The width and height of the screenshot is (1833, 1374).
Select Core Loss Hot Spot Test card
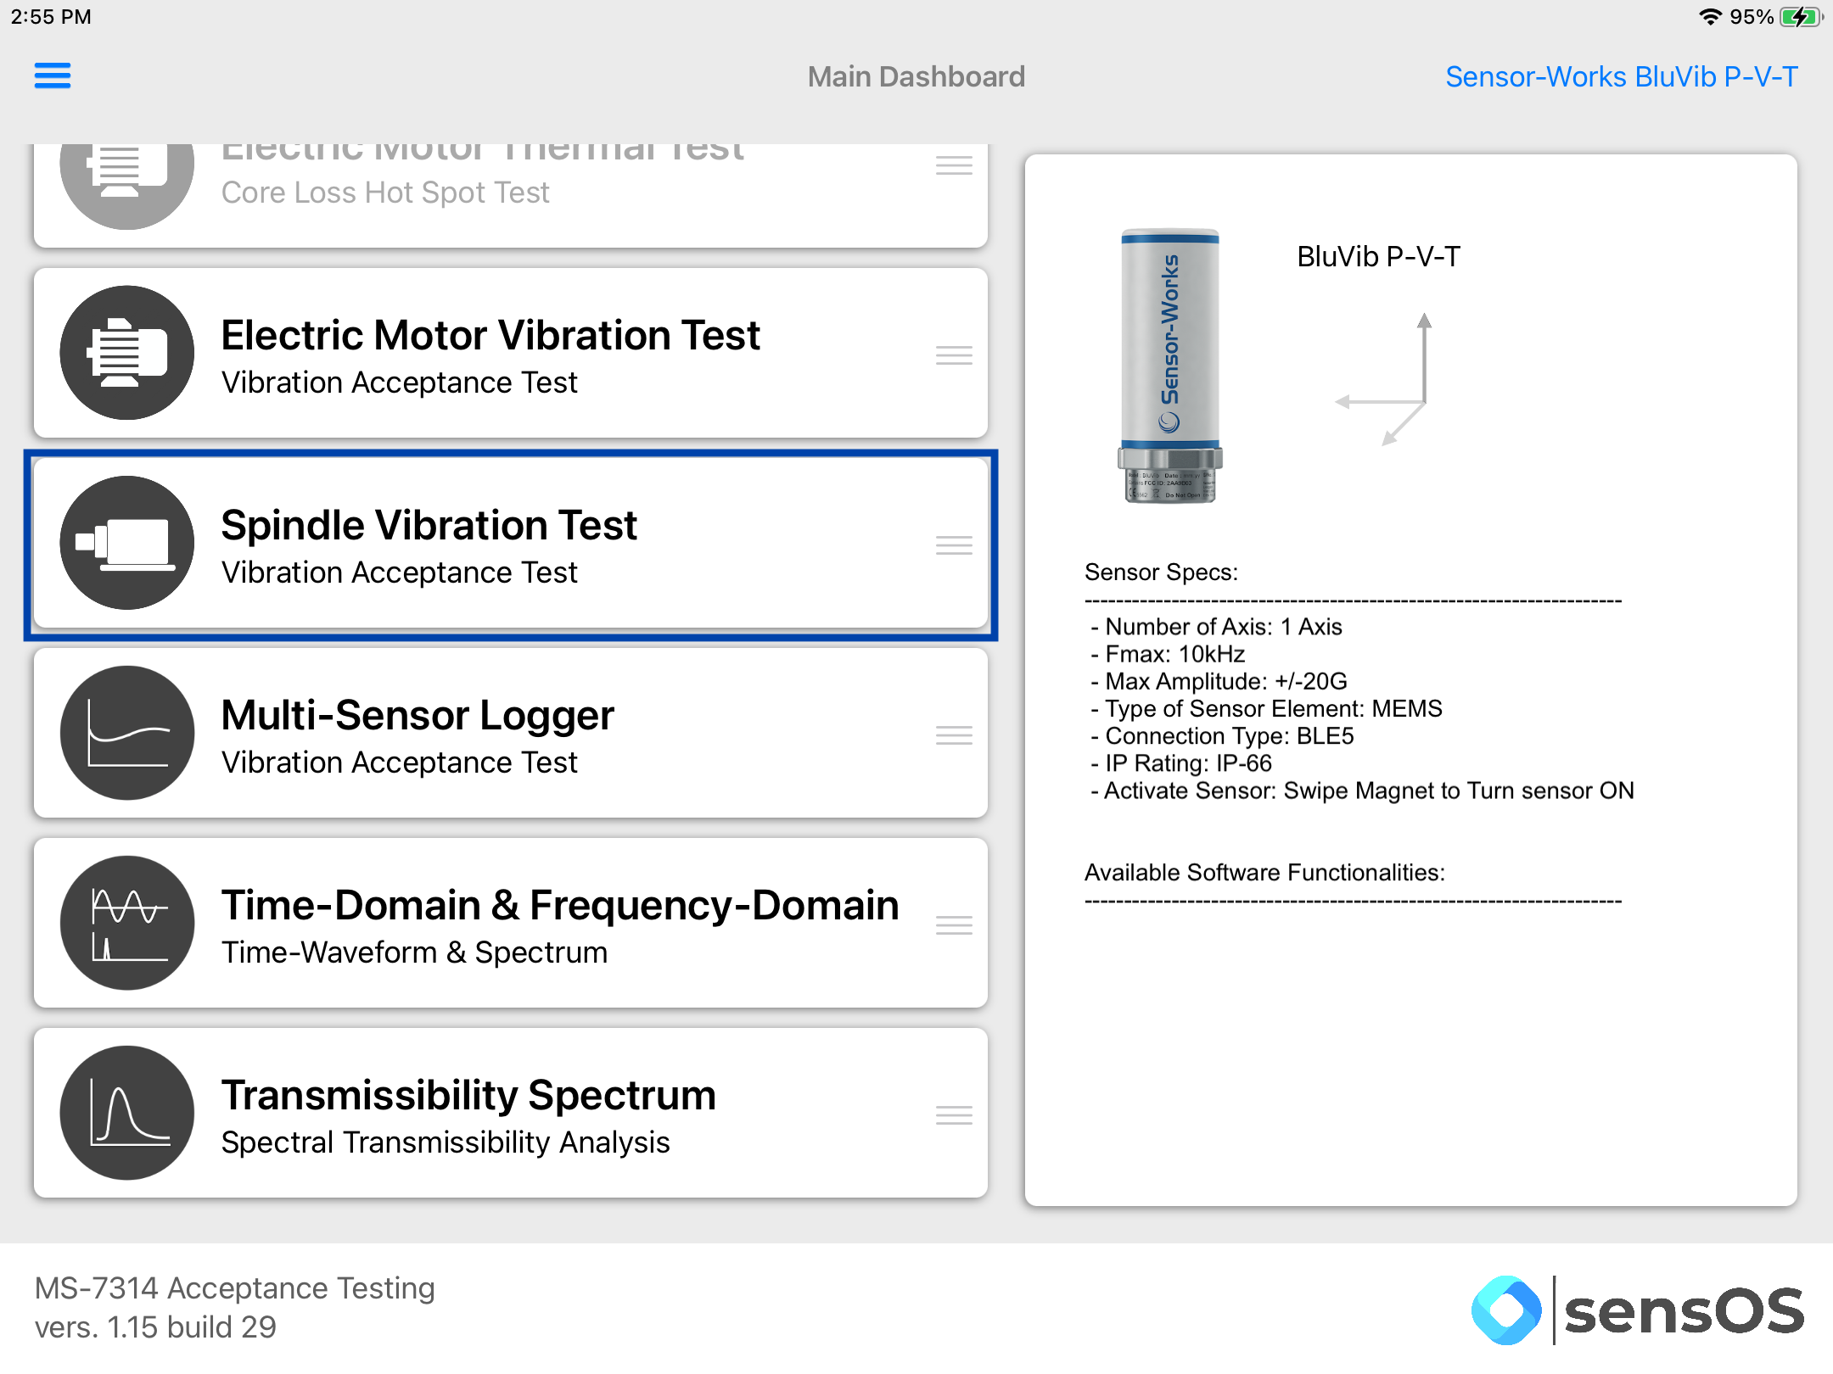pos(511,195)
